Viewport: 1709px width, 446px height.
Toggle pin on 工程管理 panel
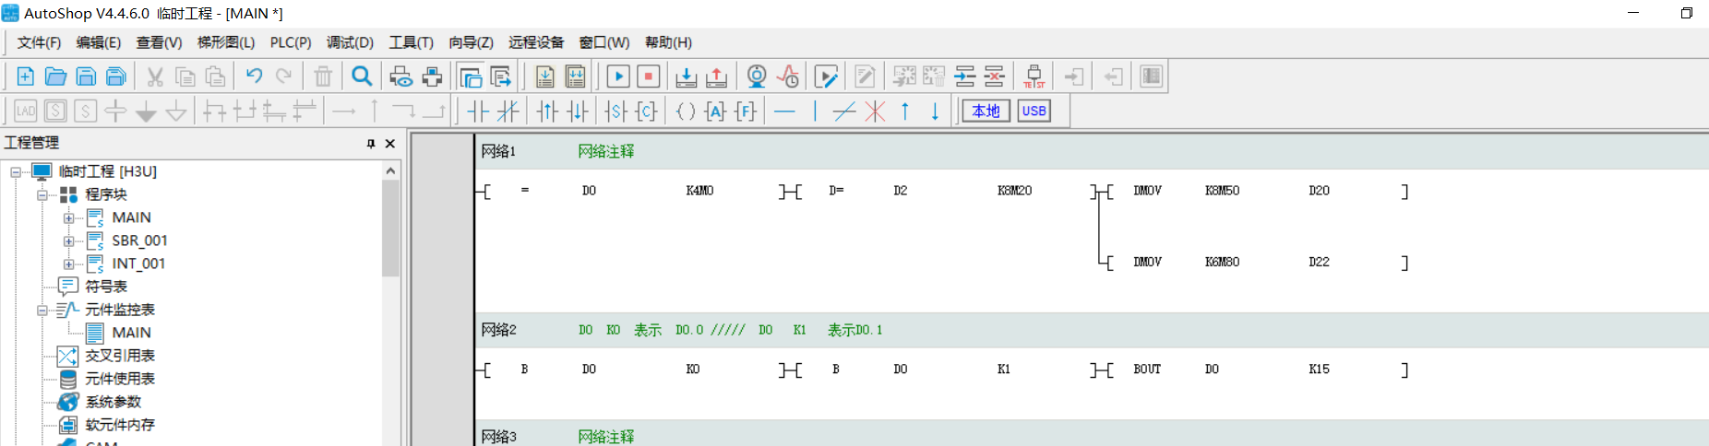[x=371, y=143]
